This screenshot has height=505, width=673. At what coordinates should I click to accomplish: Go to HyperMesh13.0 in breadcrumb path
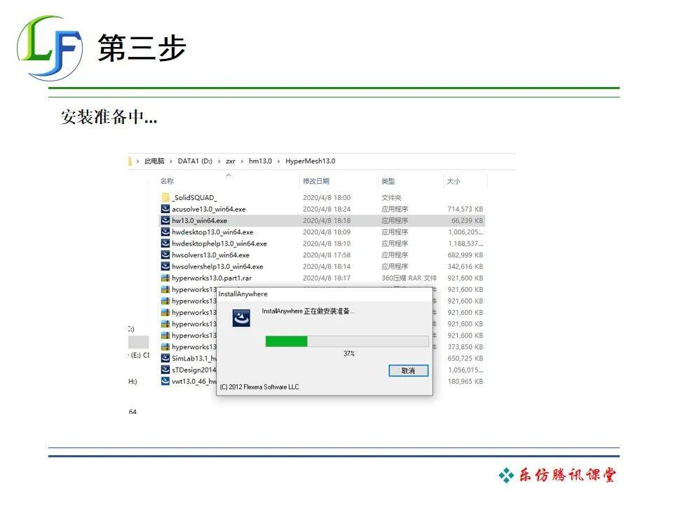coord(311,161)
